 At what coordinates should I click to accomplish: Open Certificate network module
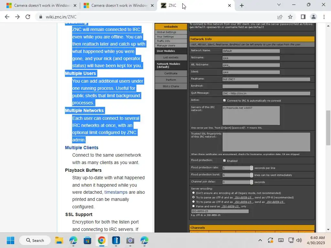171,73
